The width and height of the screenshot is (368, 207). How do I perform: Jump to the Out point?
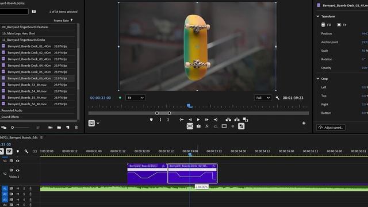[216, 120]
